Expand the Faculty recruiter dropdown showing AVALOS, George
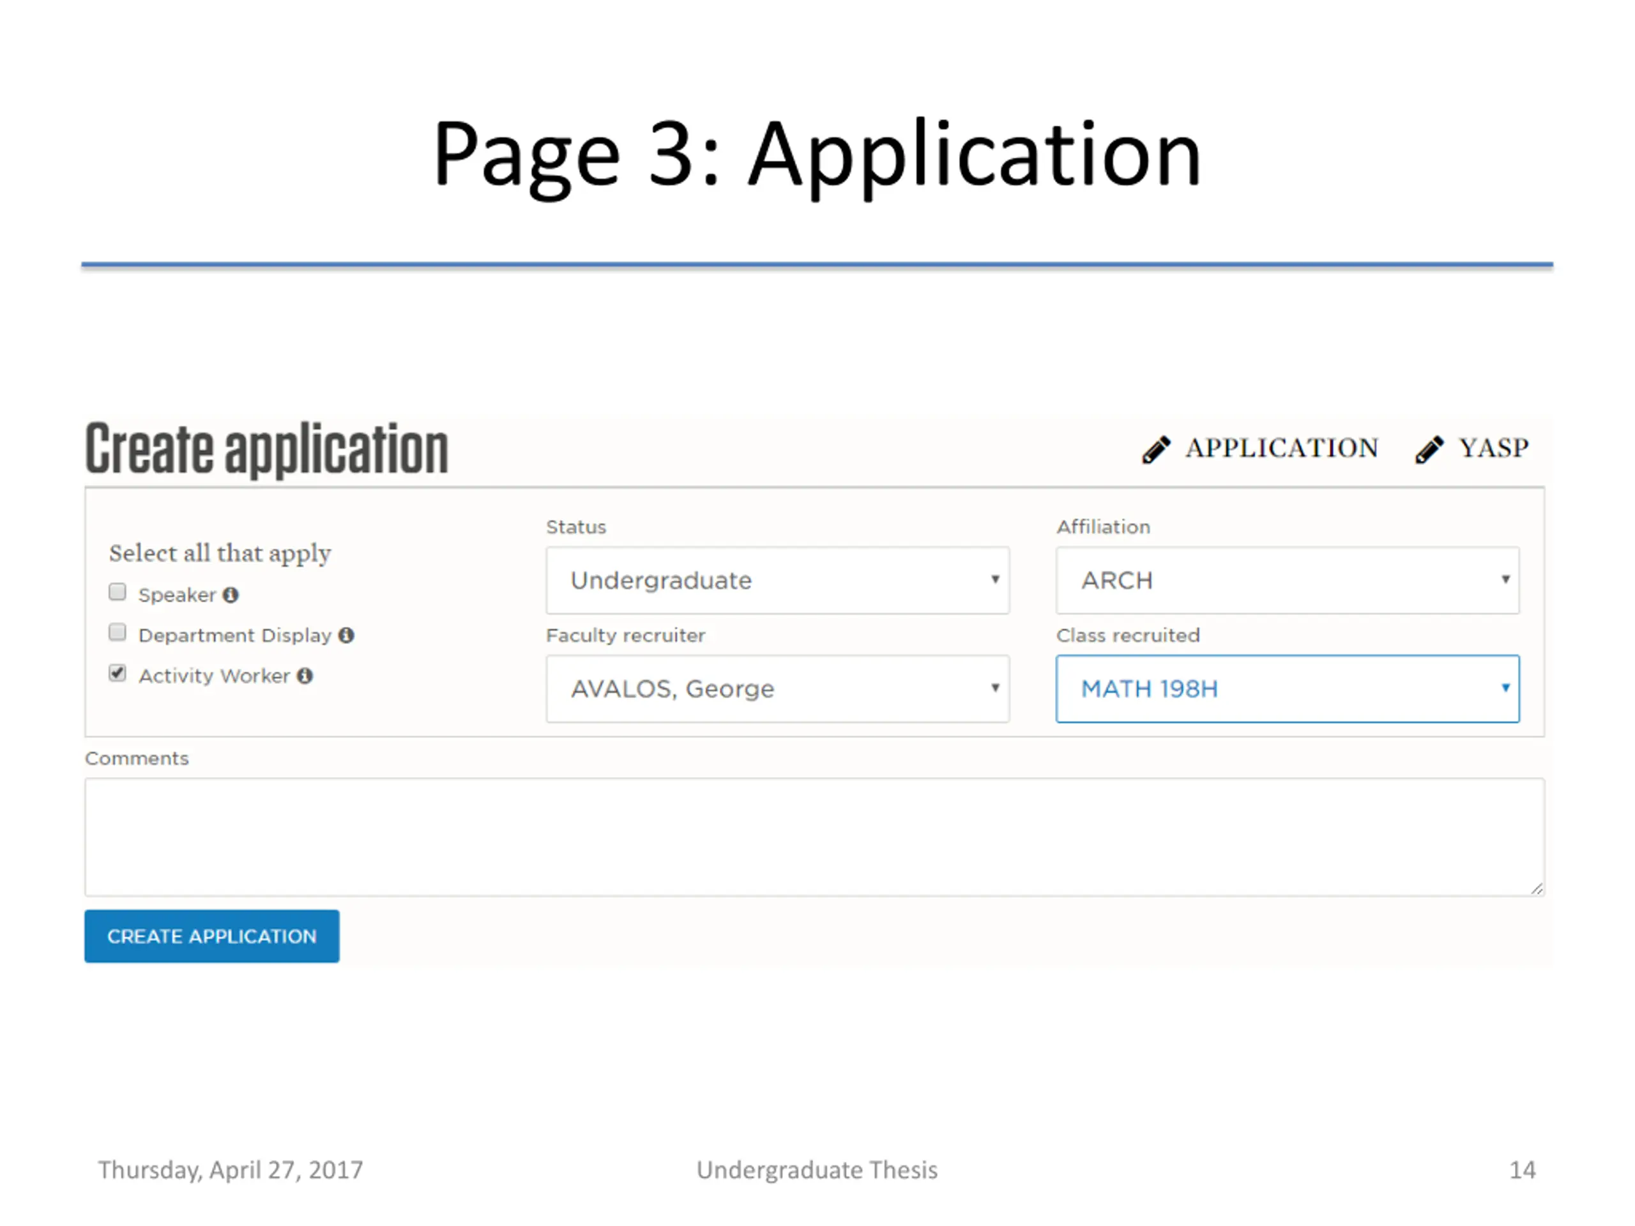This screenshot has height=1226, width=1635. pos(778,689)
